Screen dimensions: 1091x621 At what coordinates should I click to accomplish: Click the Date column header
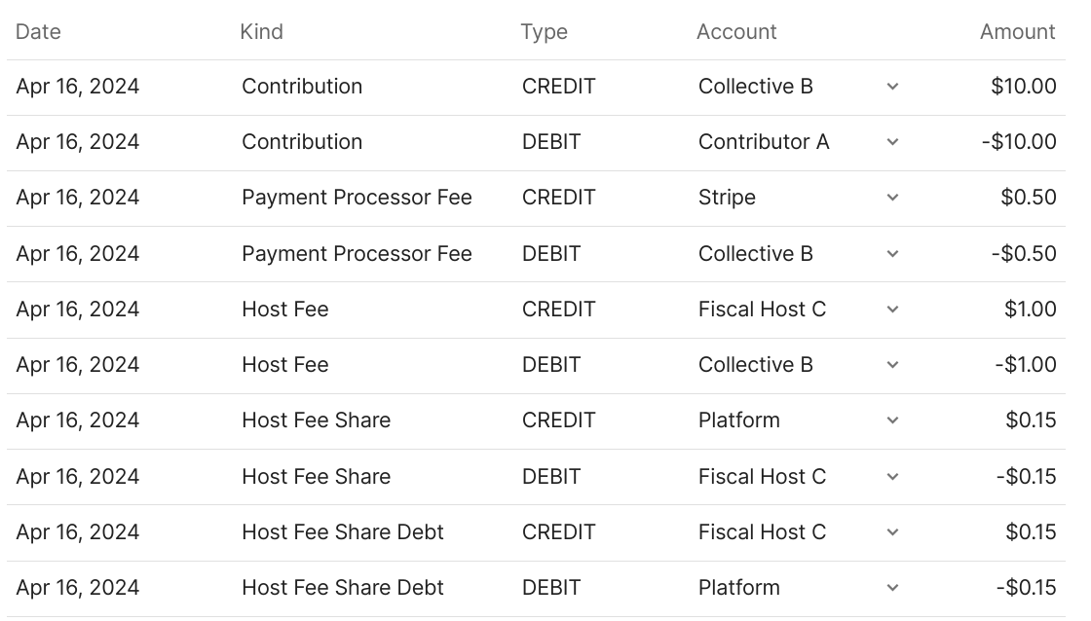click(x=38, y=32)
